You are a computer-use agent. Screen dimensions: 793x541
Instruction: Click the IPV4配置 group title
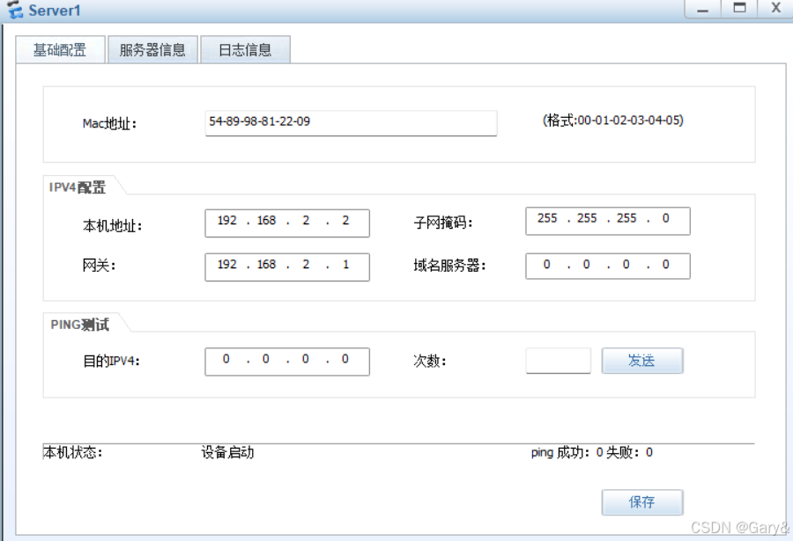point(78,187)
